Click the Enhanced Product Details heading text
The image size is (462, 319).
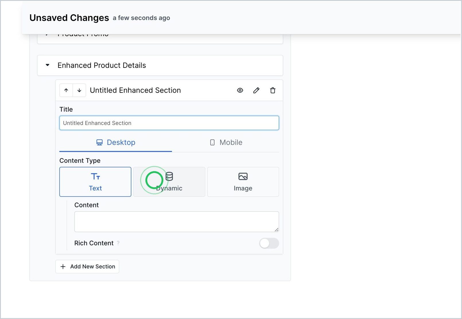102,65
